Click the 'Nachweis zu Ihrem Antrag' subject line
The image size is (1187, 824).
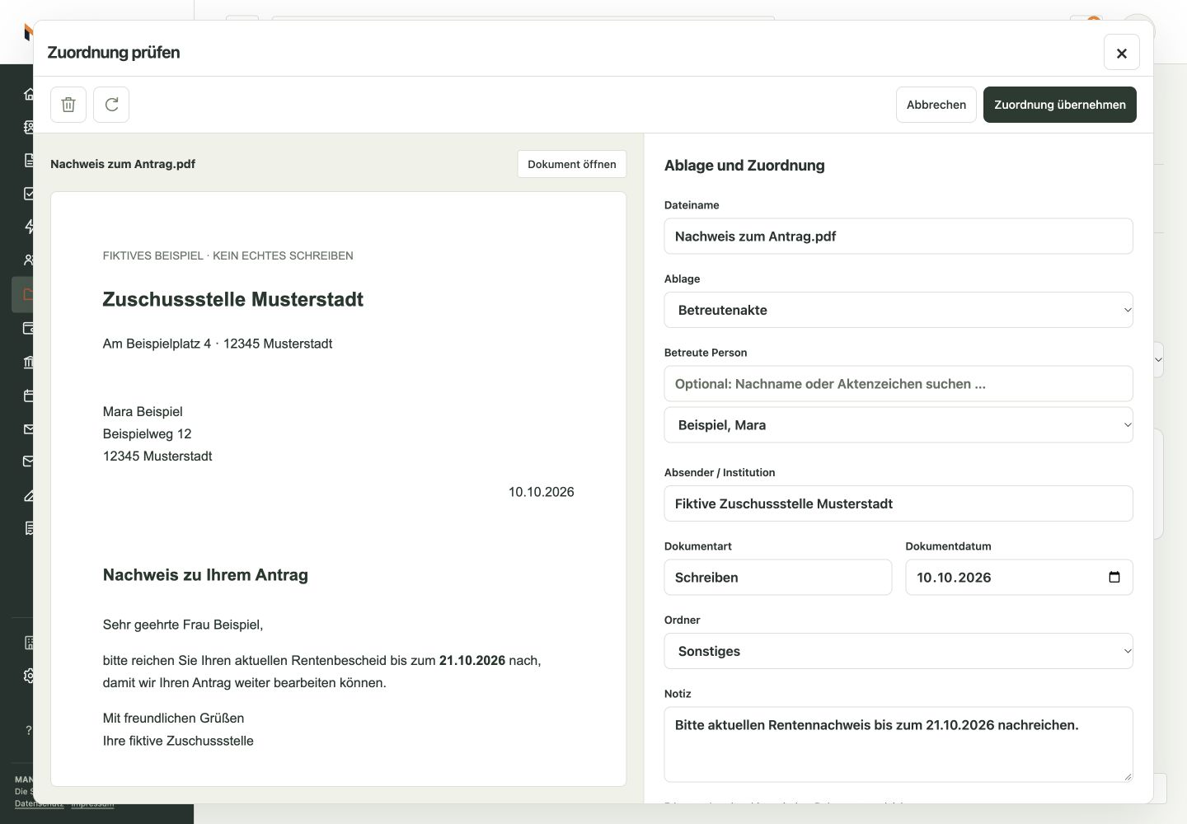[x=205, y=575]
